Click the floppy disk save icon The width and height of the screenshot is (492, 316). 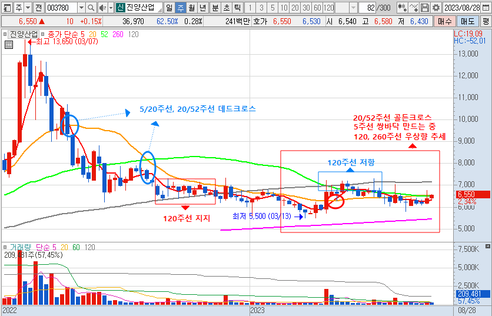coord(425,8)
